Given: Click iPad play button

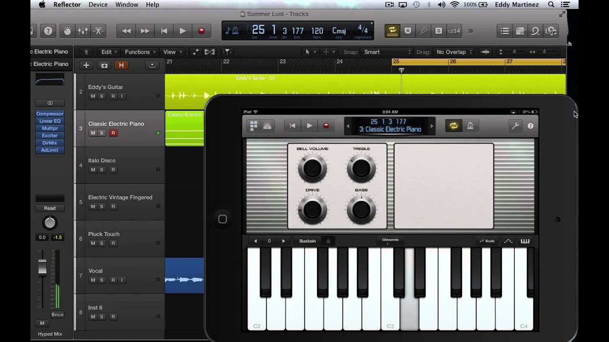Looking at the screenshot, I should point(309,126).
